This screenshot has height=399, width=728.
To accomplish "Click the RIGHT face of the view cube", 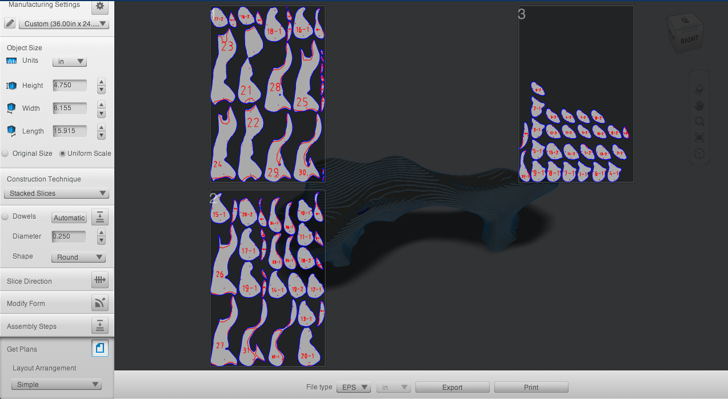I will [x=689, y=40].
